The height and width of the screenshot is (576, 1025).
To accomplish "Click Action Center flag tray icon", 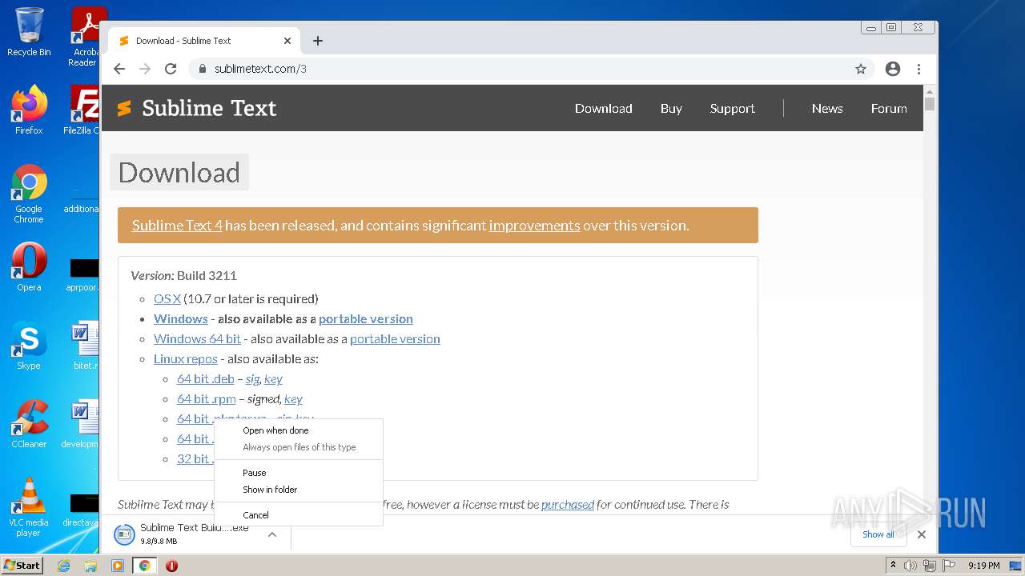I will pyautogui.click(x=948, y=566).
